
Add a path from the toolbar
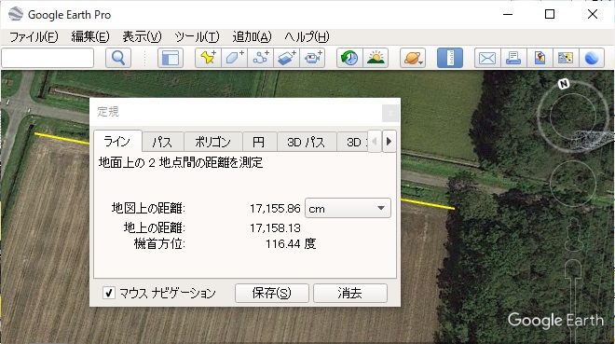pyautogui.click(x=260, y=58)
